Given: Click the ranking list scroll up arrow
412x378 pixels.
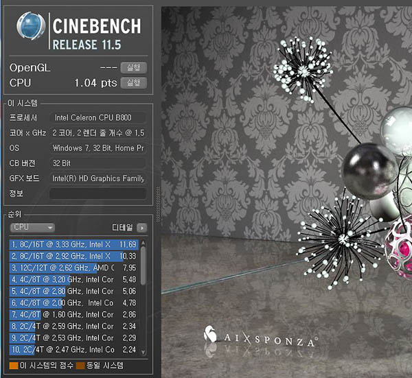Looking at the screenshot, I should (144, 243).
